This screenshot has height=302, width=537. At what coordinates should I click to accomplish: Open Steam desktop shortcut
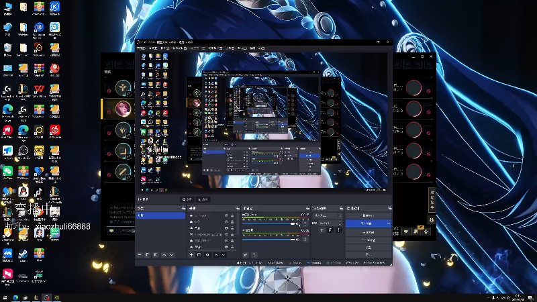23,256
